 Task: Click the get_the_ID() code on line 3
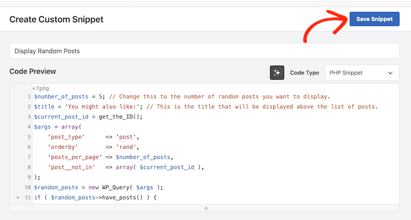(120, 117)
